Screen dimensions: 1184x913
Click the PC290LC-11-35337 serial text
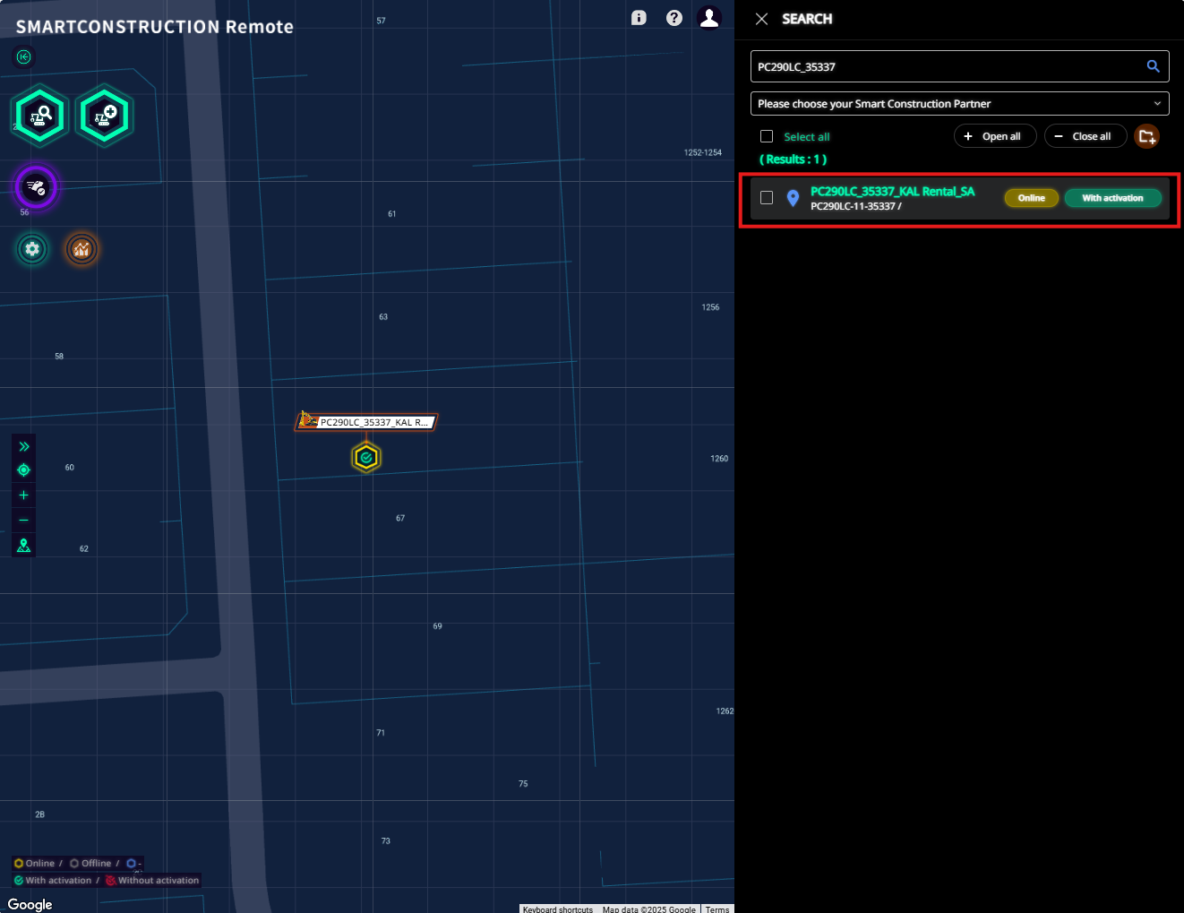(x=856, y=206)
